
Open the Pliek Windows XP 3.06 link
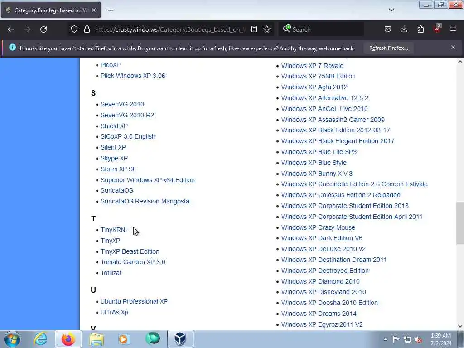[x=133, y=76]
